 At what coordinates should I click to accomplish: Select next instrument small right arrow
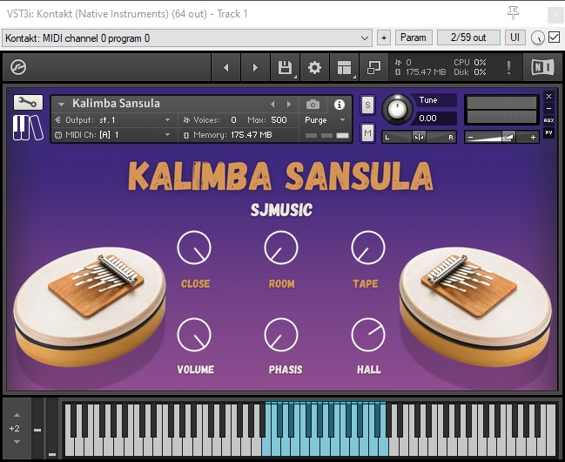[x=289, y=105]
